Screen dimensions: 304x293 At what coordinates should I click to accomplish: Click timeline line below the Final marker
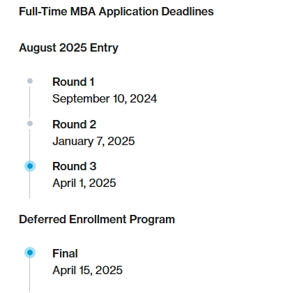29,275
